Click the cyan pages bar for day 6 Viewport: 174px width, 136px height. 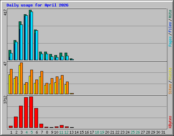click(37, 45)
